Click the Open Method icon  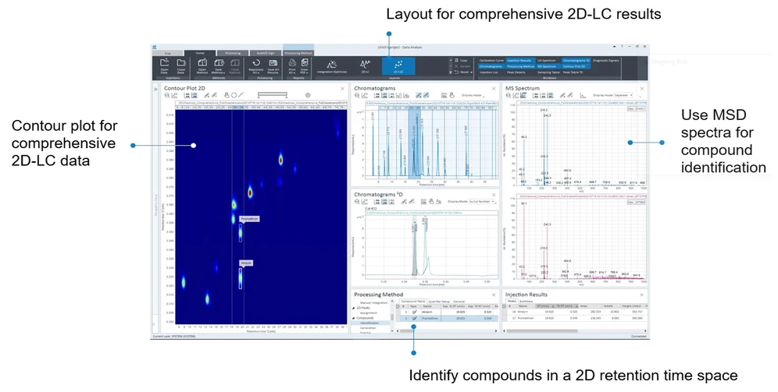[202, 65]
